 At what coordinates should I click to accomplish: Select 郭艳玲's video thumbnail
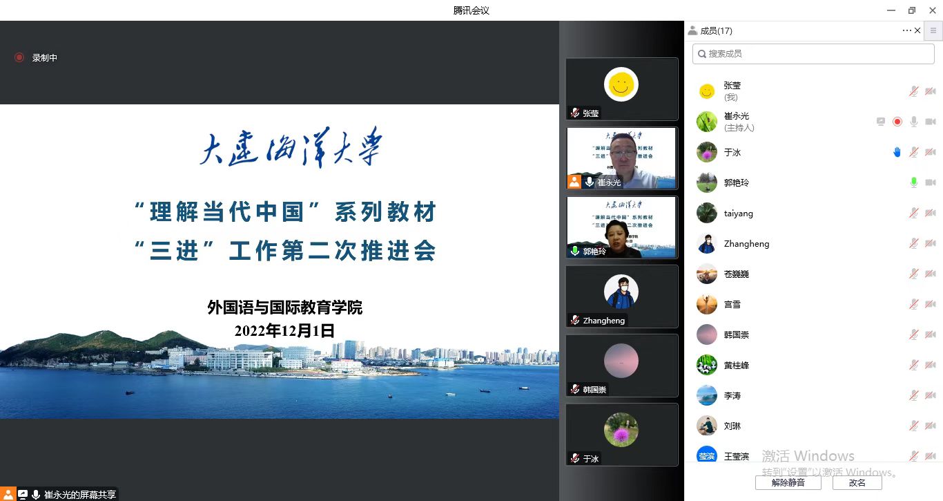(x=621, y=227)
